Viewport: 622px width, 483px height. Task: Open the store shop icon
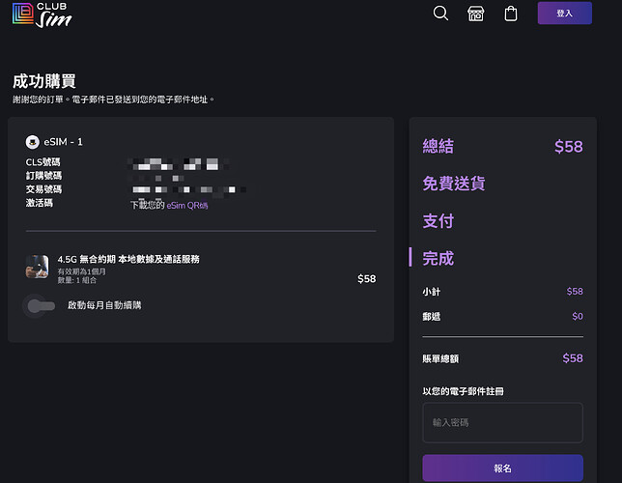coord(475,14)
